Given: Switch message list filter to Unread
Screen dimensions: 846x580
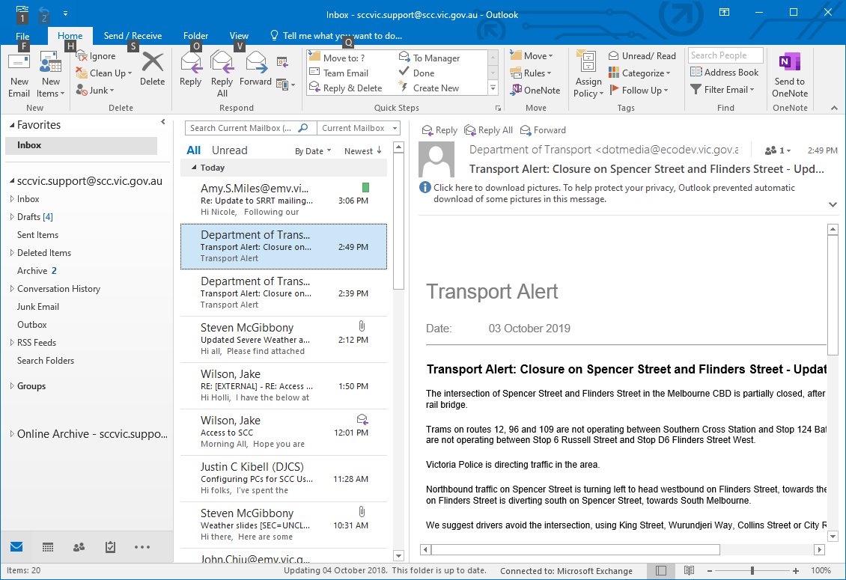Looking at the screenshot, I should (x=229, y=150).
